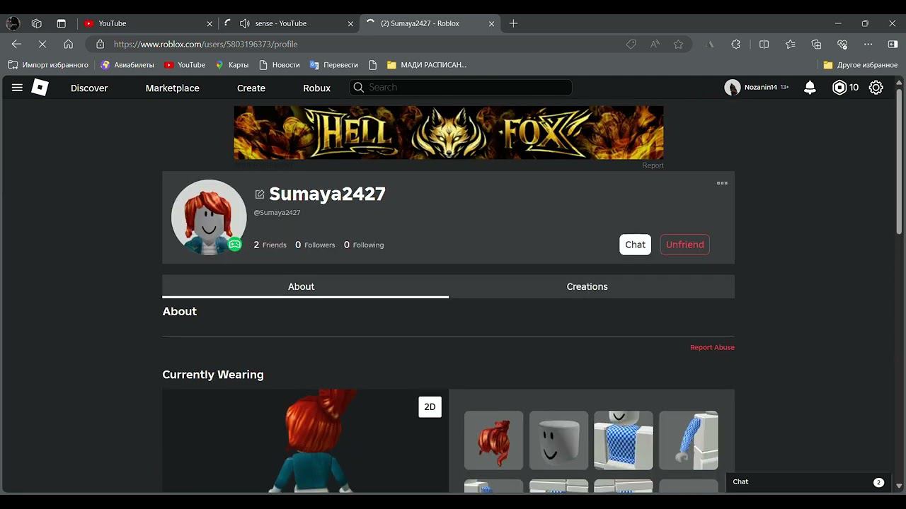Stop loading the page
Image resolution: width=906 pixels, height=509 pixels.
[x=42, y=44]
